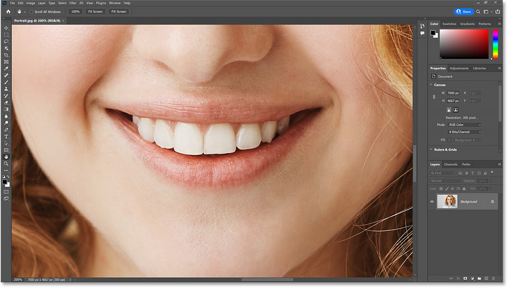Open the Layer menu

tap(42, 3)
